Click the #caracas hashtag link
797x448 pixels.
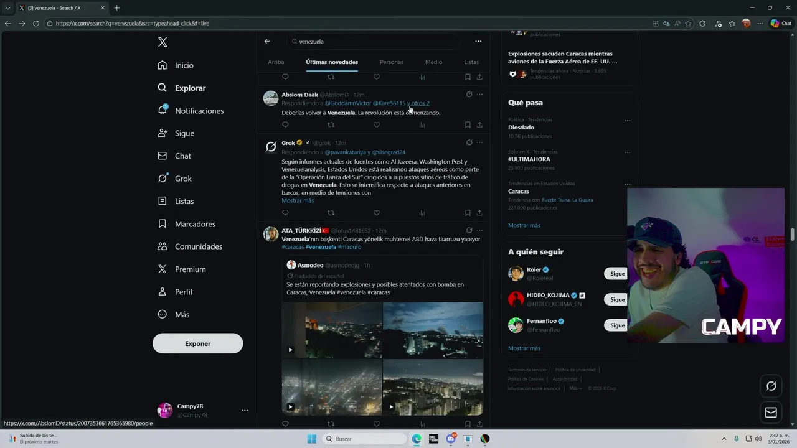point(293,247)
